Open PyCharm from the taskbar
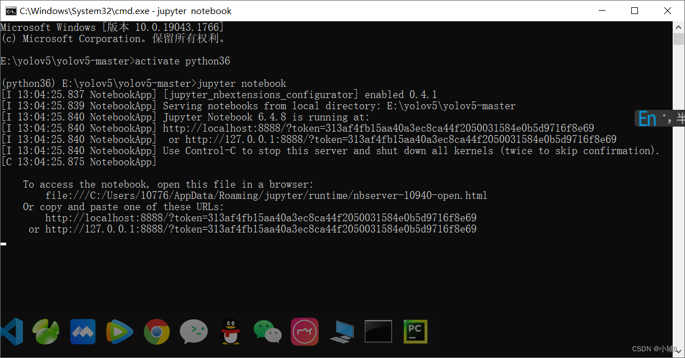 [x=416, y=332]
